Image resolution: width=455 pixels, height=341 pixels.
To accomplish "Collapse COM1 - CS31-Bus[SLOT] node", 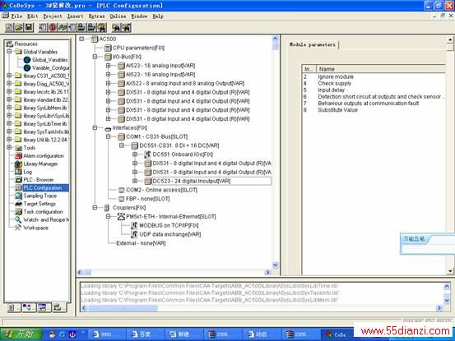I will [x=109, y=136].
